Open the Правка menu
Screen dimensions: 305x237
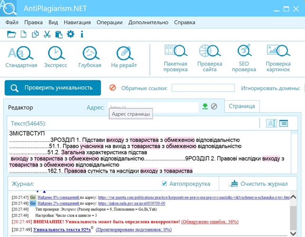tap(34, 22)
